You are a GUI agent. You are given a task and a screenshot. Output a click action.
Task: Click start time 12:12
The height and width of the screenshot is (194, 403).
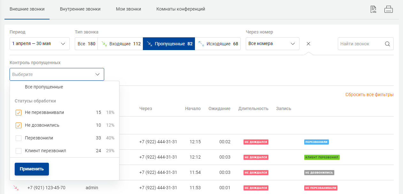coord(195,157)
